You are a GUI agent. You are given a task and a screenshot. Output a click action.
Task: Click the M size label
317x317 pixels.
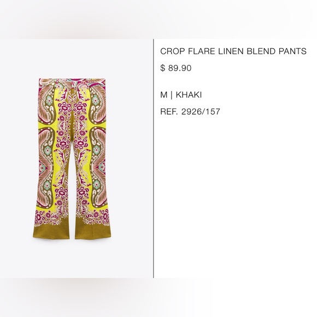pyautogui.click(x=163, y=95)
